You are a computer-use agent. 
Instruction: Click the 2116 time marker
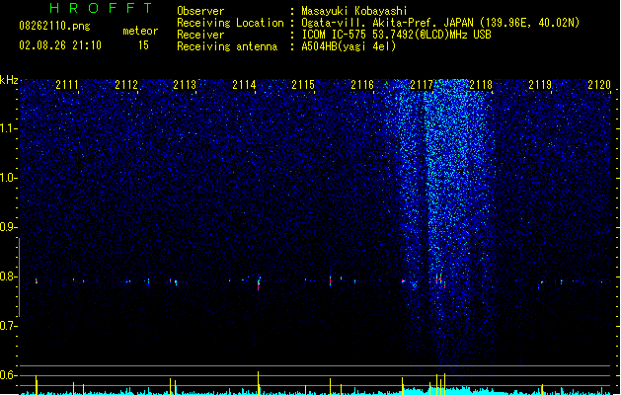pos(362,85)
